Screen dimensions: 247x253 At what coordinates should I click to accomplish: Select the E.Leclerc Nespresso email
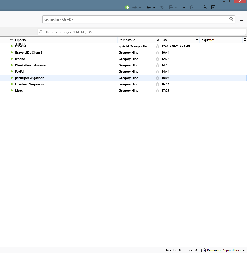tap(29, 84)
